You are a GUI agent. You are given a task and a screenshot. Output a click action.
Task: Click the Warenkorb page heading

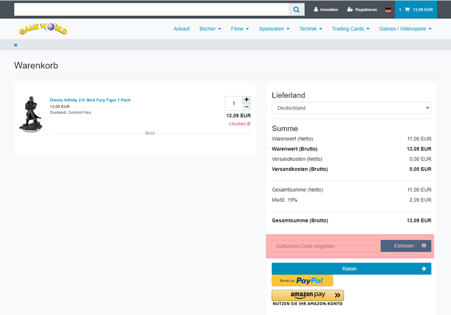(36, 66)
